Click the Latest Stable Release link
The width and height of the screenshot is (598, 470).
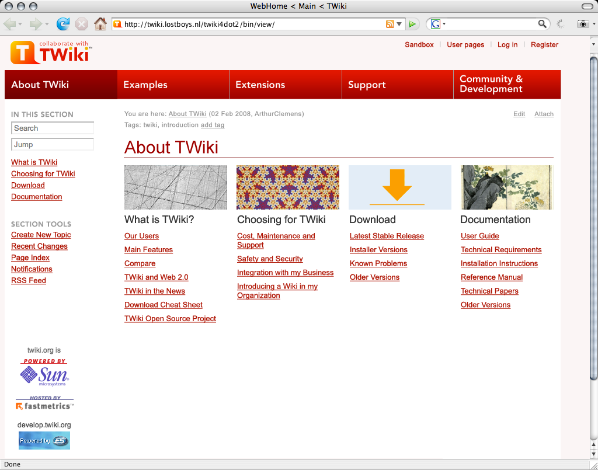tap(387, 236)
